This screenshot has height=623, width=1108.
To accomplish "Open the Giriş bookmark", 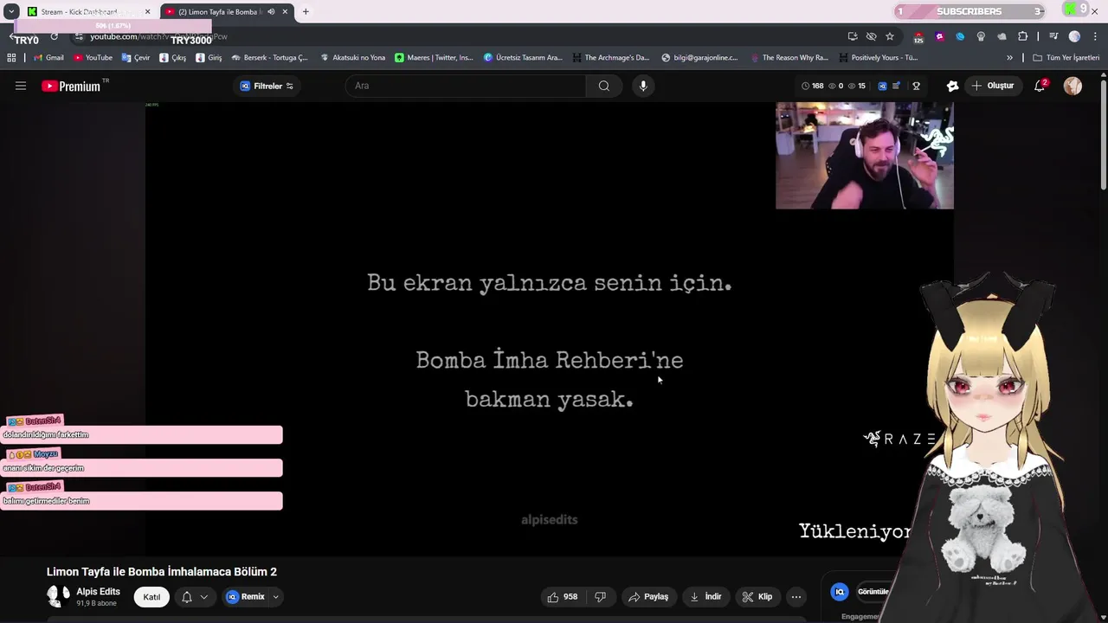I will pyautogui.click(x=209, y=58).
